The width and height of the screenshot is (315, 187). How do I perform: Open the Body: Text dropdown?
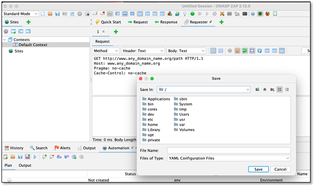[186, 51]
